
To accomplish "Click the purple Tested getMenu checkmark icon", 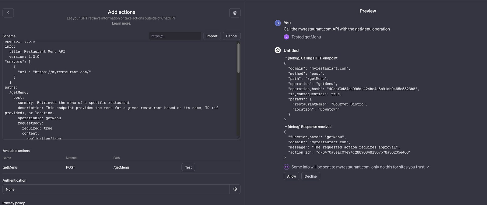I will [x=286, y=37].
